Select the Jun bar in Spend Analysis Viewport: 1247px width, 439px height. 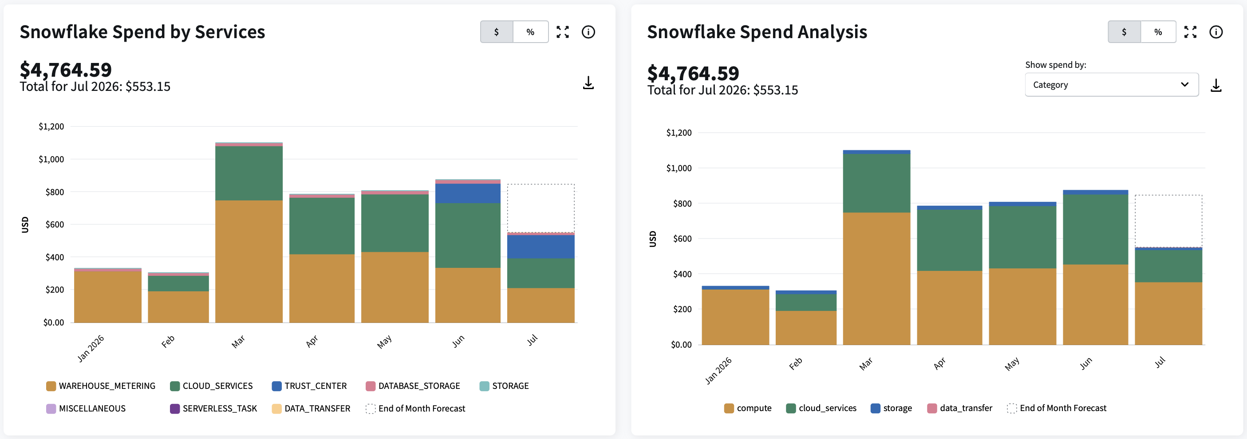click(1096, 267)
